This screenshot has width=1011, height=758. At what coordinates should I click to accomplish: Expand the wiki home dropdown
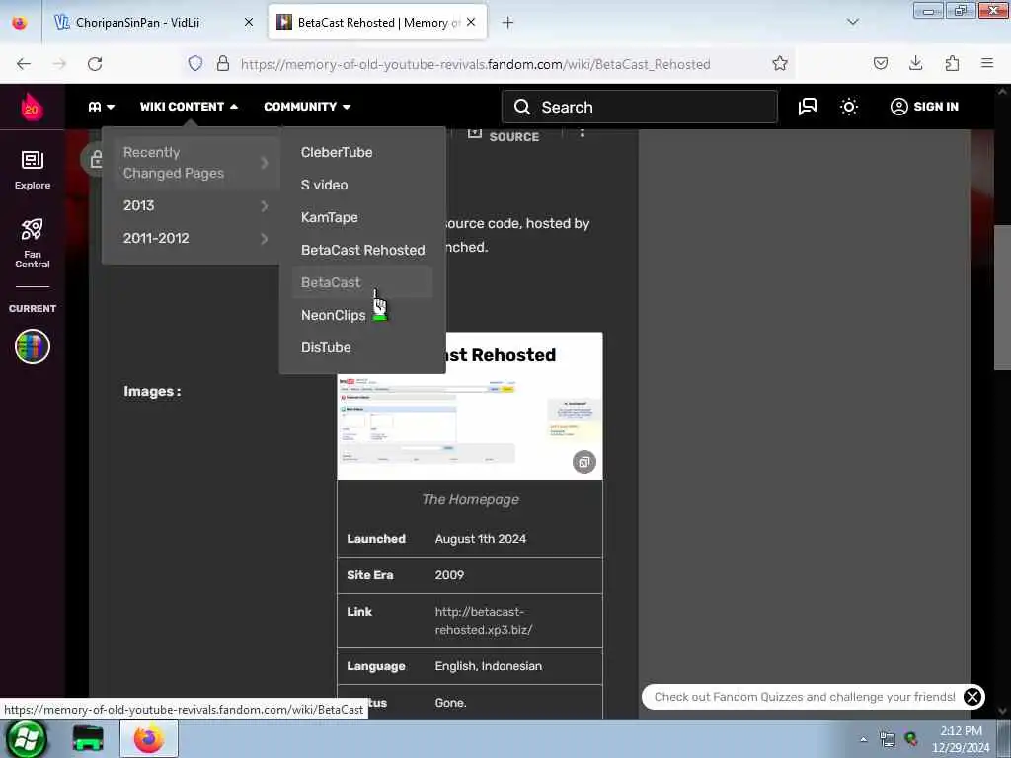102,107
